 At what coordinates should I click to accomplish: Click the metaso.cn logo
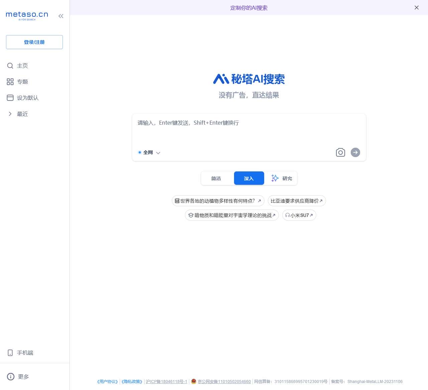pyautogui.click(x=27, y=16)
